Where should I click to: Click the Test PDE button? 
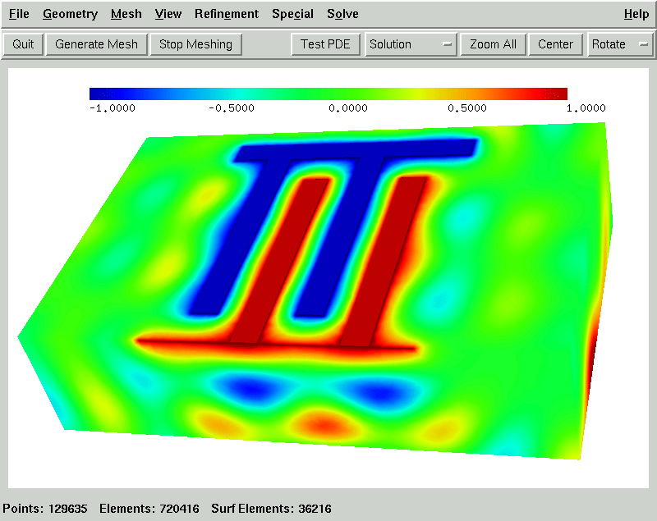pyautogui.click(x=325, y=44)
